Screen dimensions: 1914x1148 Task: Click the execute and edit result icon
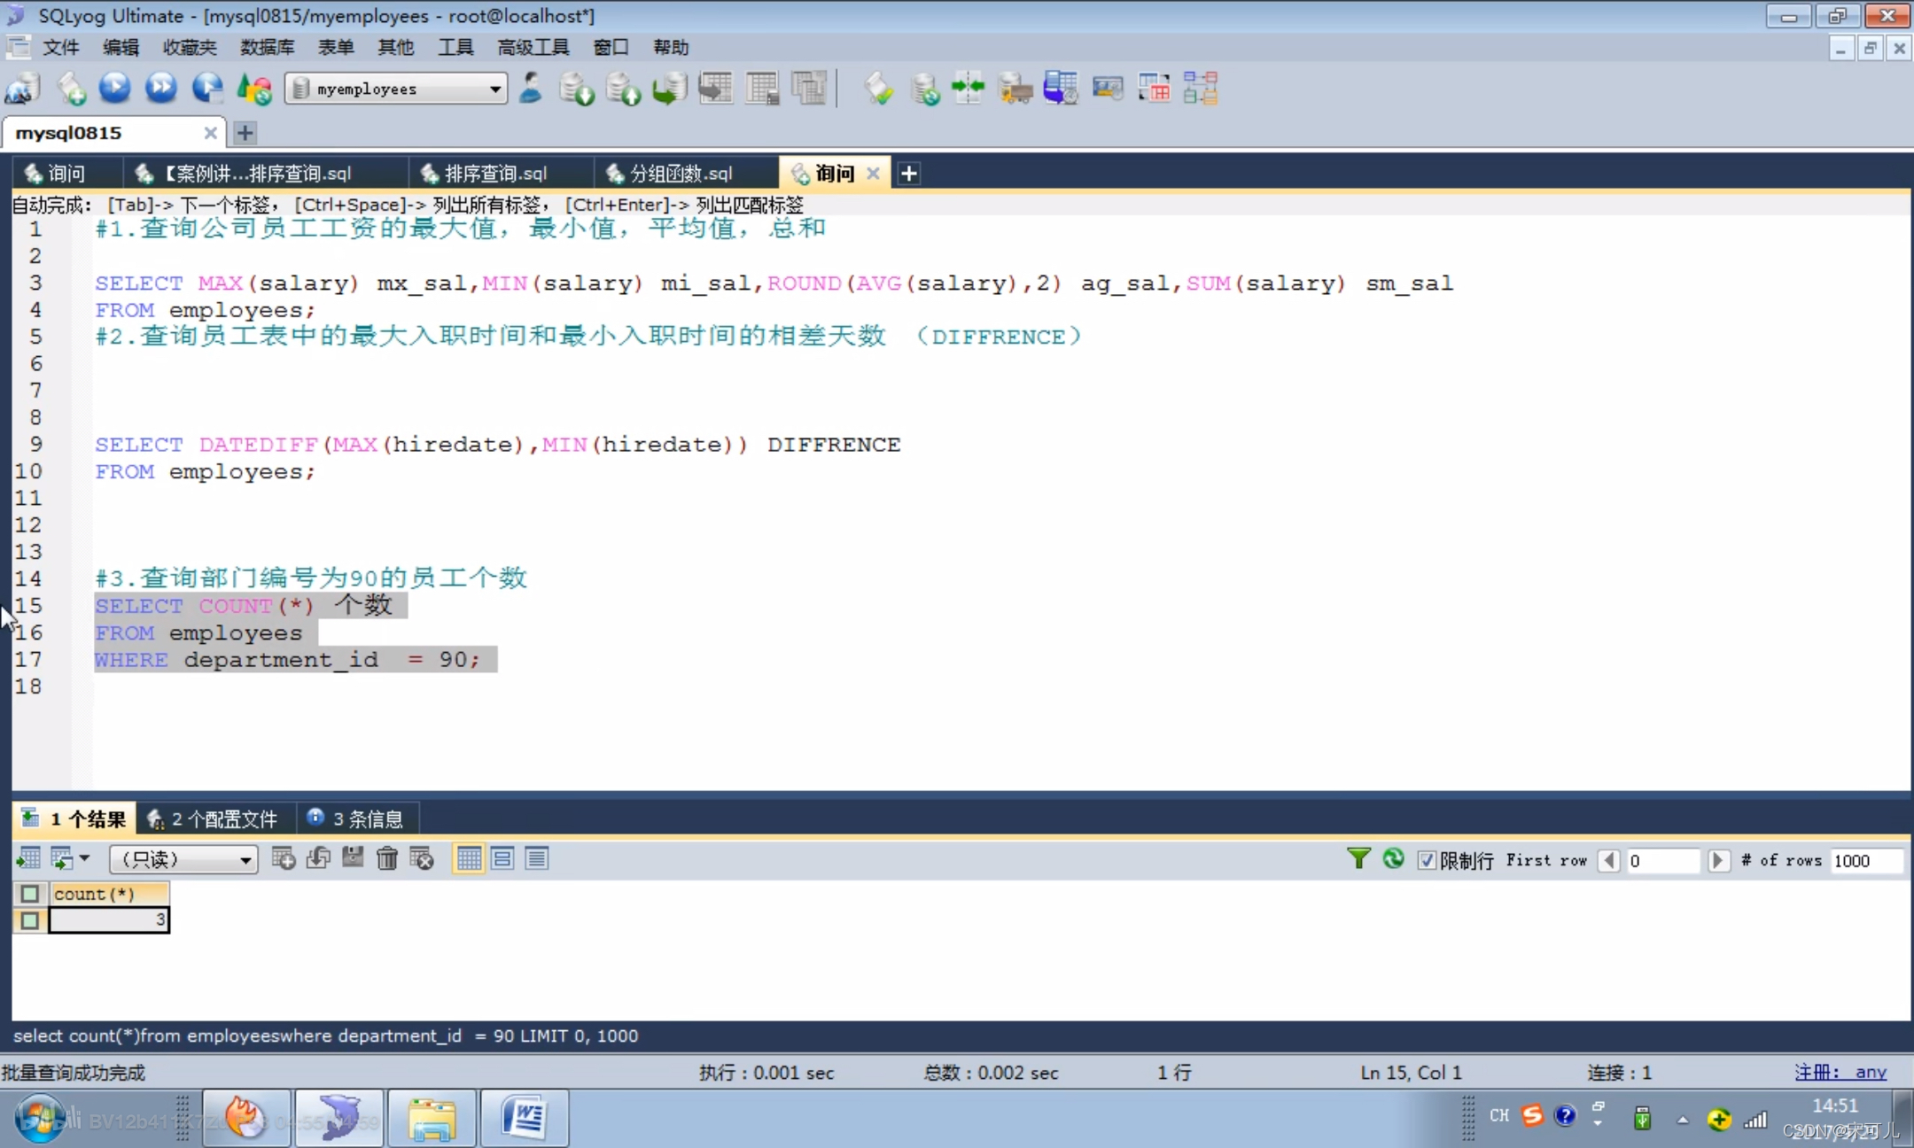click(x=207, y=89)
